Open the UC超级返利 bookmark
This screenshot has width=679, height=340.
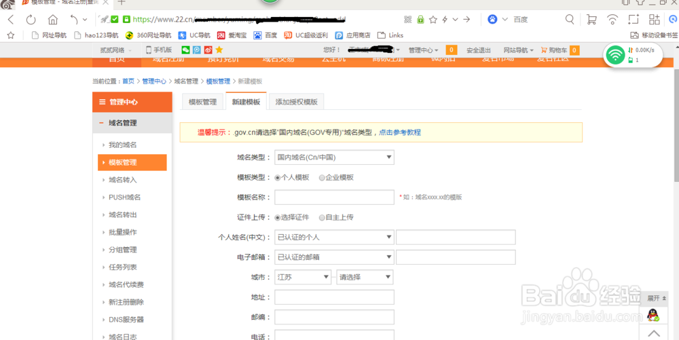point(306,35)
